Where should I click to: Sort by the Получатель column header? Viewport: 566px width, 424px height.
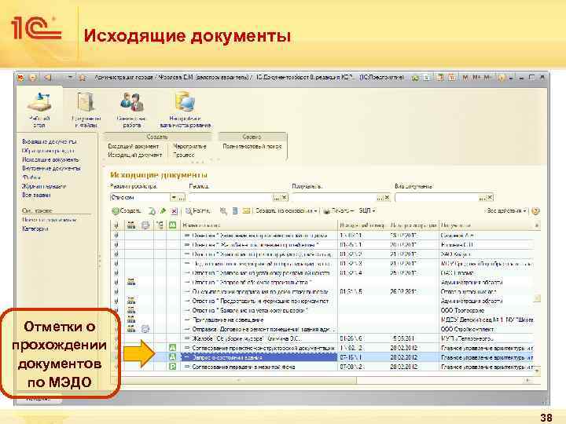(x=486, y=225)
